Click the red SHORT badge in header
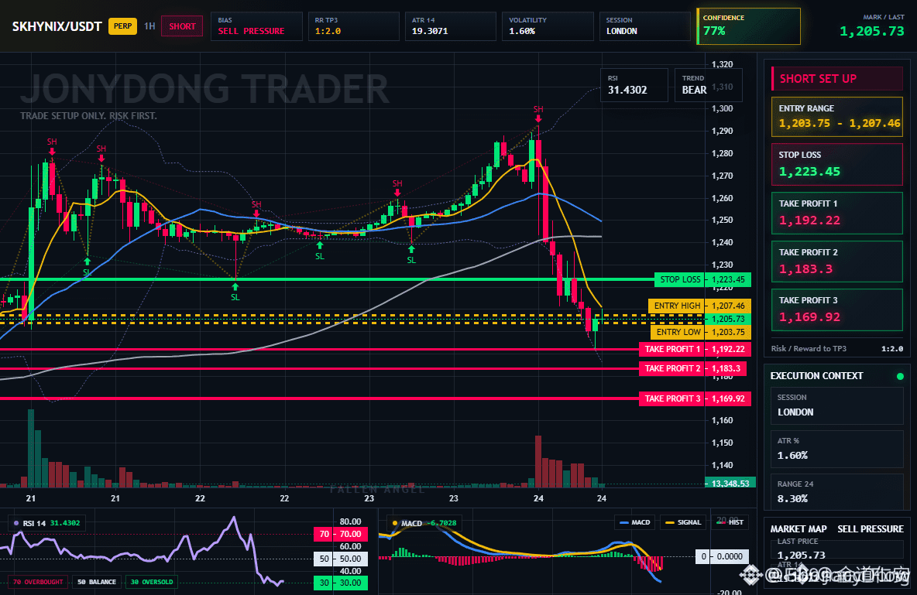 pos(183,26)
